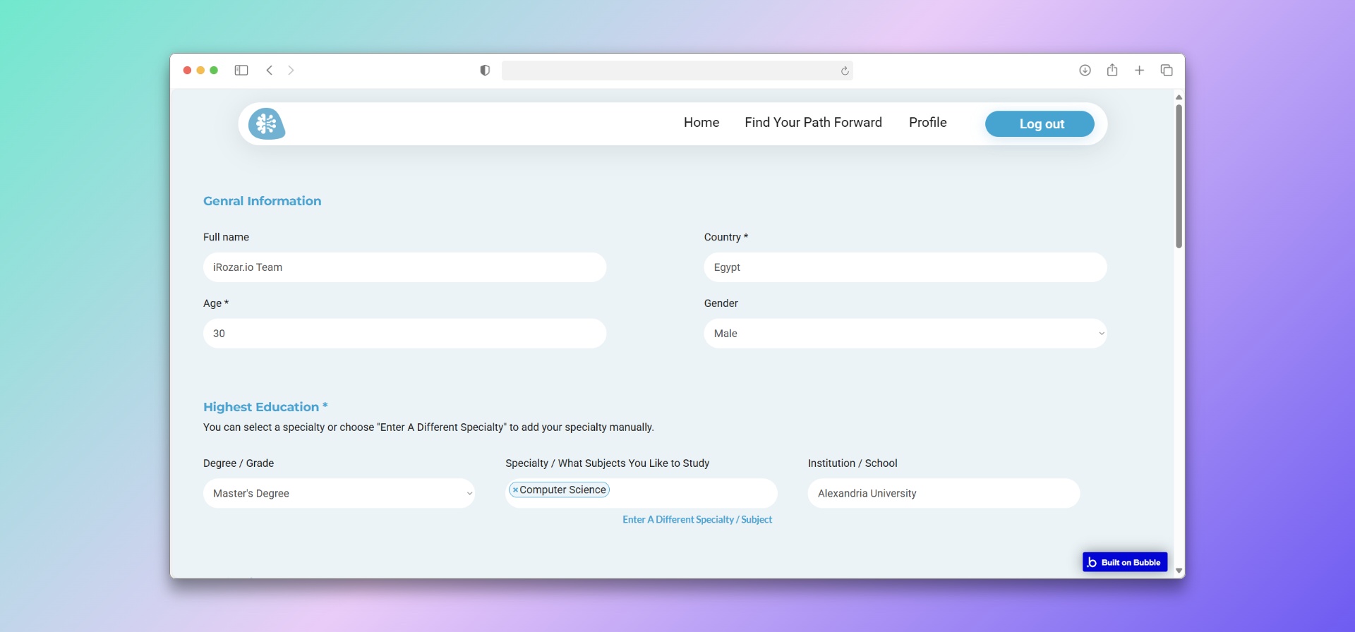Open Find Your Path Forward page
The width and height of the screenshot is (1355, 632).
tap(813, 123)
